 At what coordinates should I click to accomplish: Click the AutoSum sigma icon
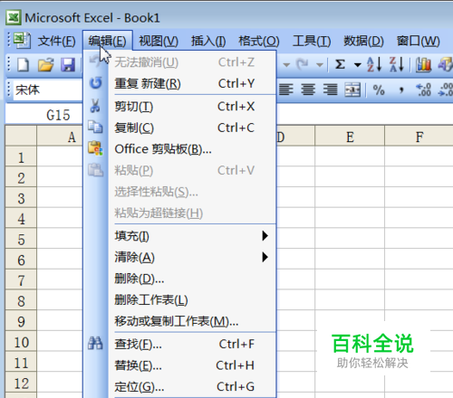[x=340, y=64]
